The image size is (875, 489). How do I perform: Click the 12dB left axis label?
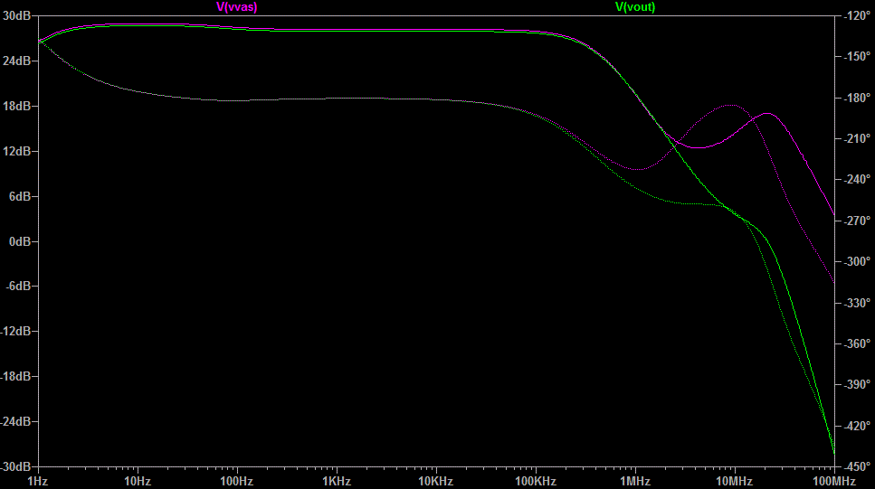(17, 151)
